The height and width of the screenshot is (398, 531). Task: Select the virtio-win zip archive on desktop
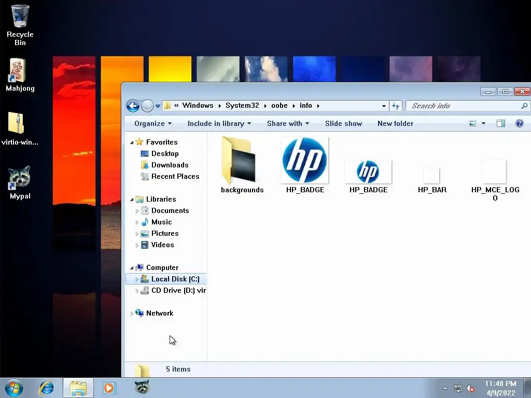click(20, 129)
